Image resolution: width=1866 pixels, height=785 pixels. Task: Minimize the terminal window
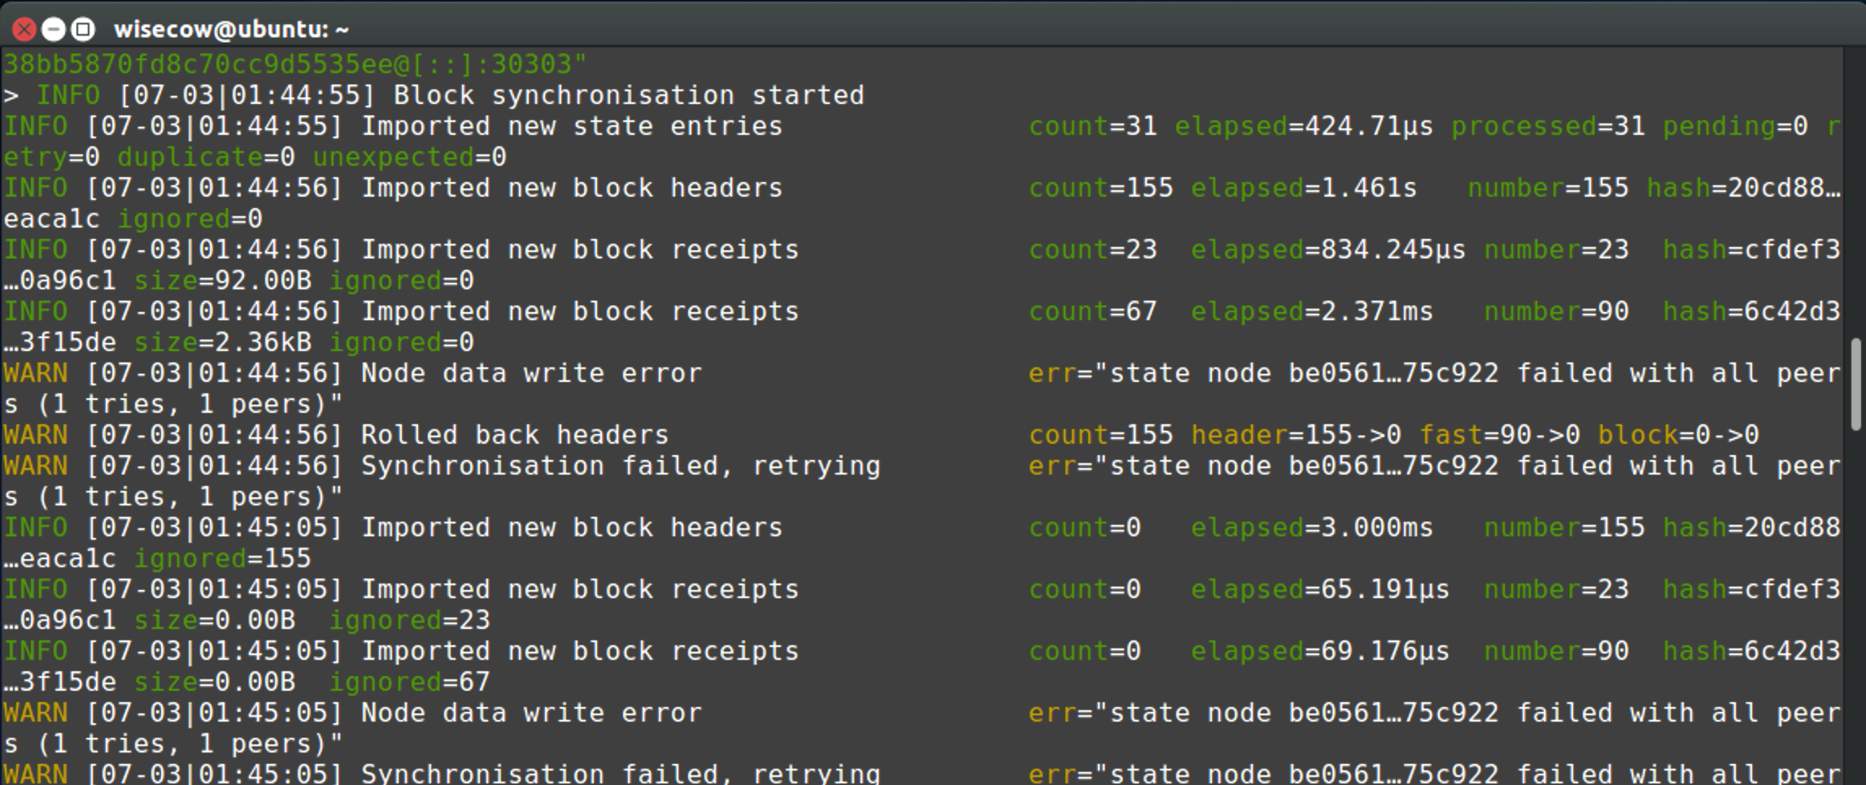click(x=54, y=30)
